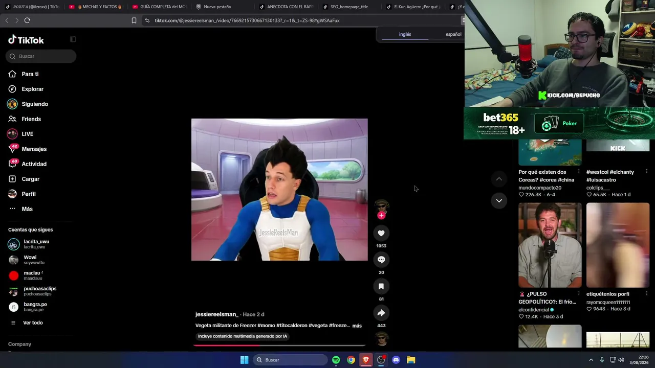Show hidden system tray icons
This screenshot has height=368, width=655.
[591, 360]
